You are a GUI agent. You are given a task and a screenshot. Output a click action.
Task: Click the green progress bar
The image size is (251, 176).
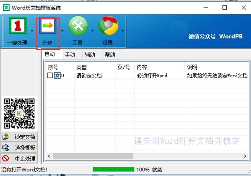[113, 169]
